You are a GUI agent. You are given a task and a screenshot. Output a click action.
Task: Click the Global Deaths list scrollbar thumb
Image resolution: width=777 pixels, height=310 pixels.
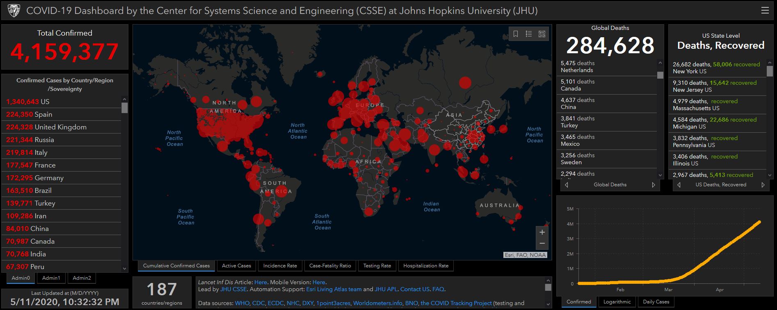tap(660, 75)
